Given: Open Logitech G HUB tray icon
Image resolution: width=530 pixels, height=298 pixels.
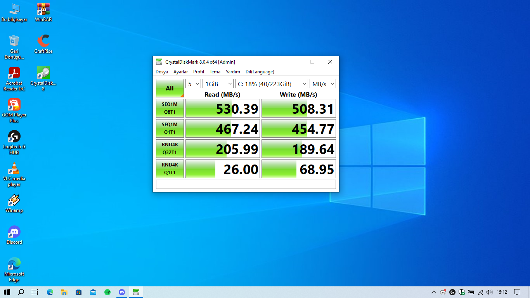Looking at the screenshot, I should [x=452, y=292].
